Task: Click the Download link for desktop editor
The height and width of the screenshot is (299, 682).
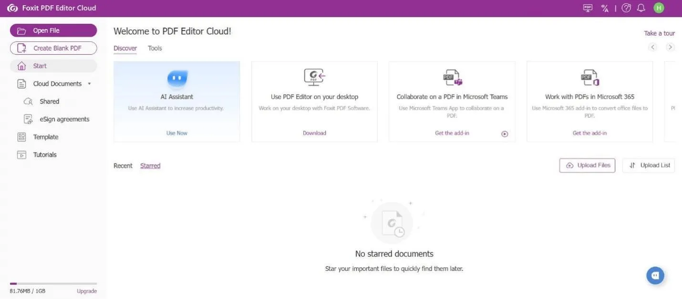Action: pyautogui.click(x=314, y=133)
